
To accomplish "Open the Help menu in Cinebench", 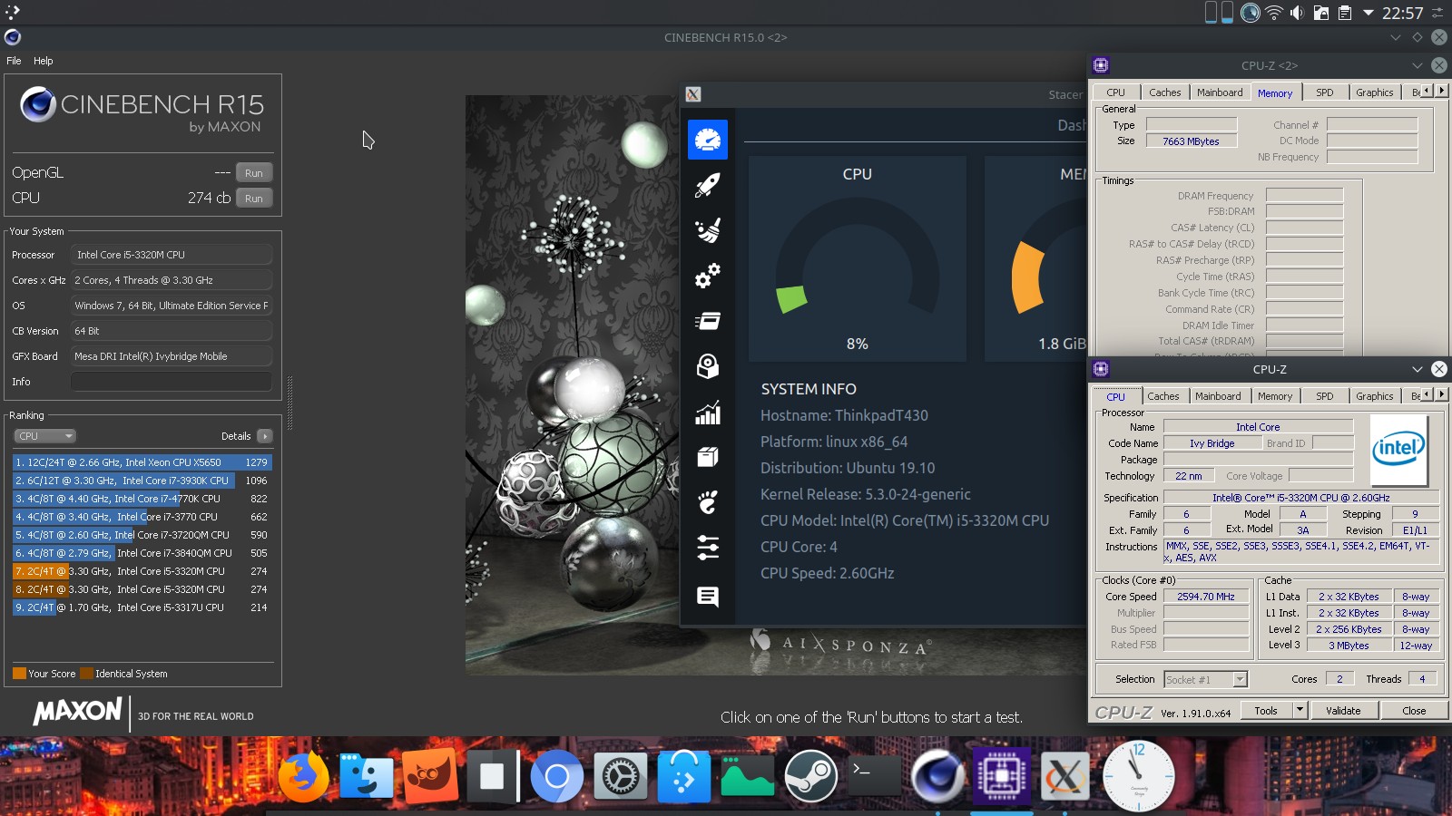I will click(x=44, y=61).
